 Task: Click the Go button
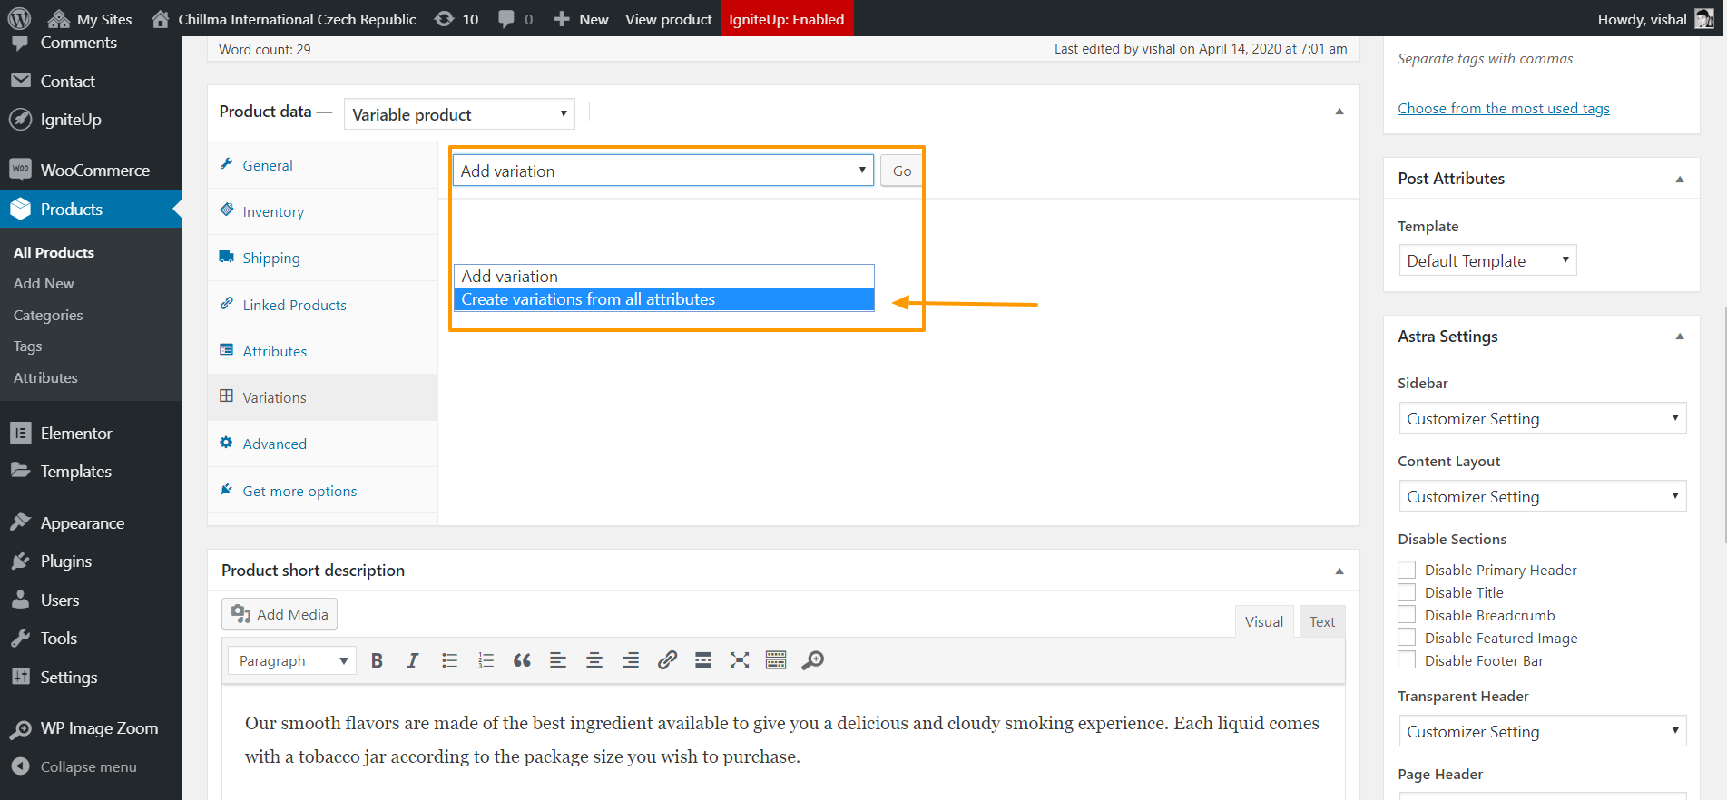(902, 171)
